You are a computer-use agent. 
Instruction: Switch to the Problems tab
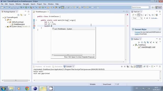[x=37, y=66]
